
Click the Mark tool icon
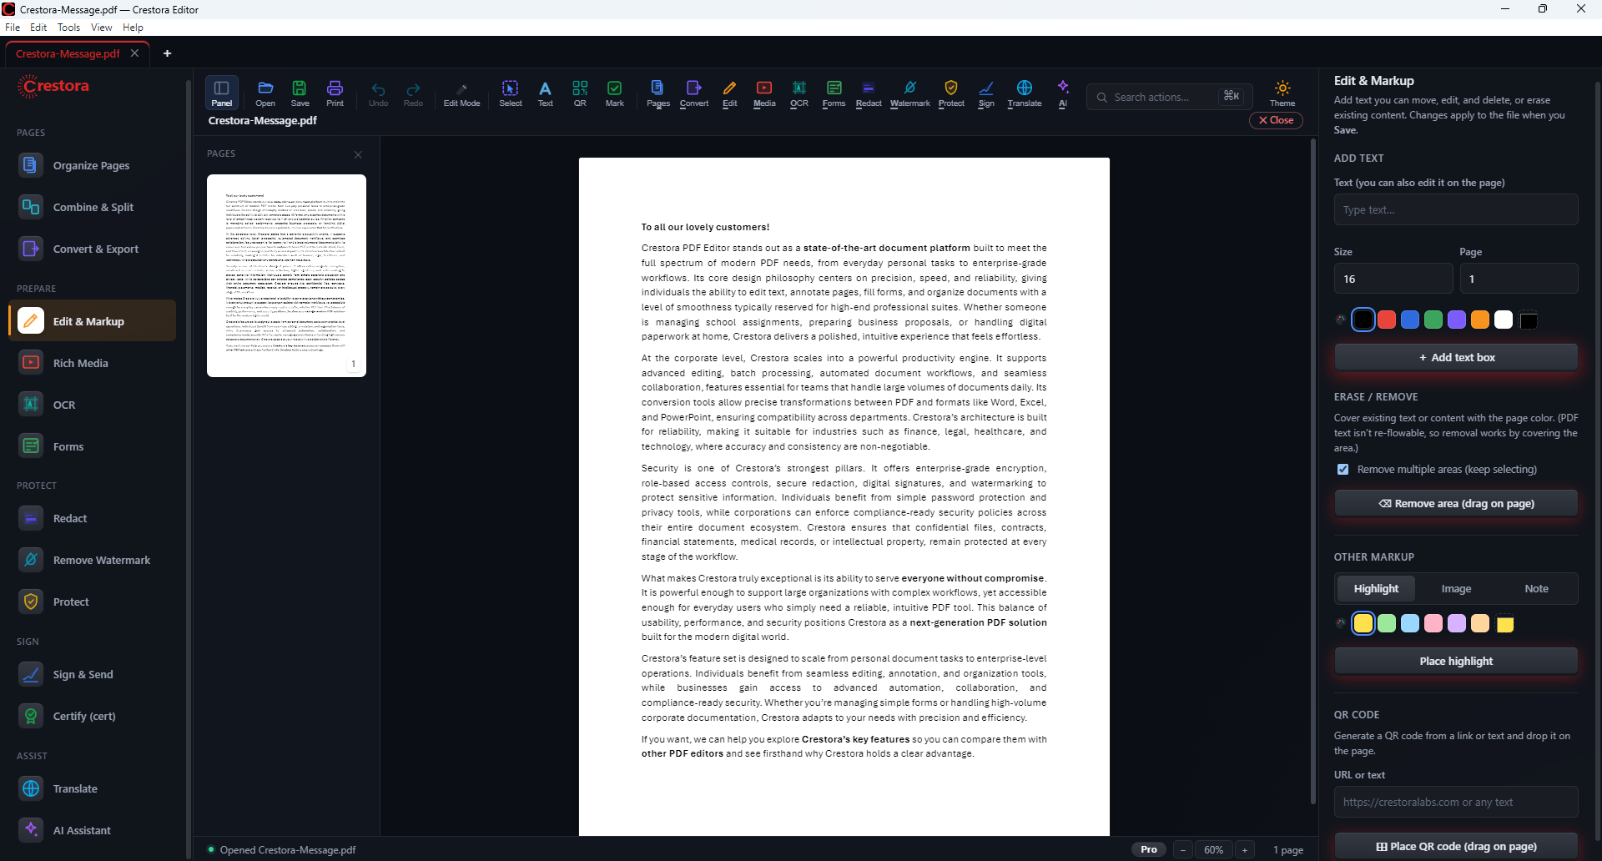click(x=615, y=93)
